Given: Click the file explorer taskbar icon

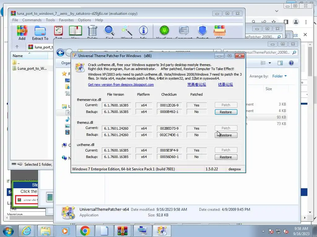Looking at the screenshot, I should pos(46,231).
